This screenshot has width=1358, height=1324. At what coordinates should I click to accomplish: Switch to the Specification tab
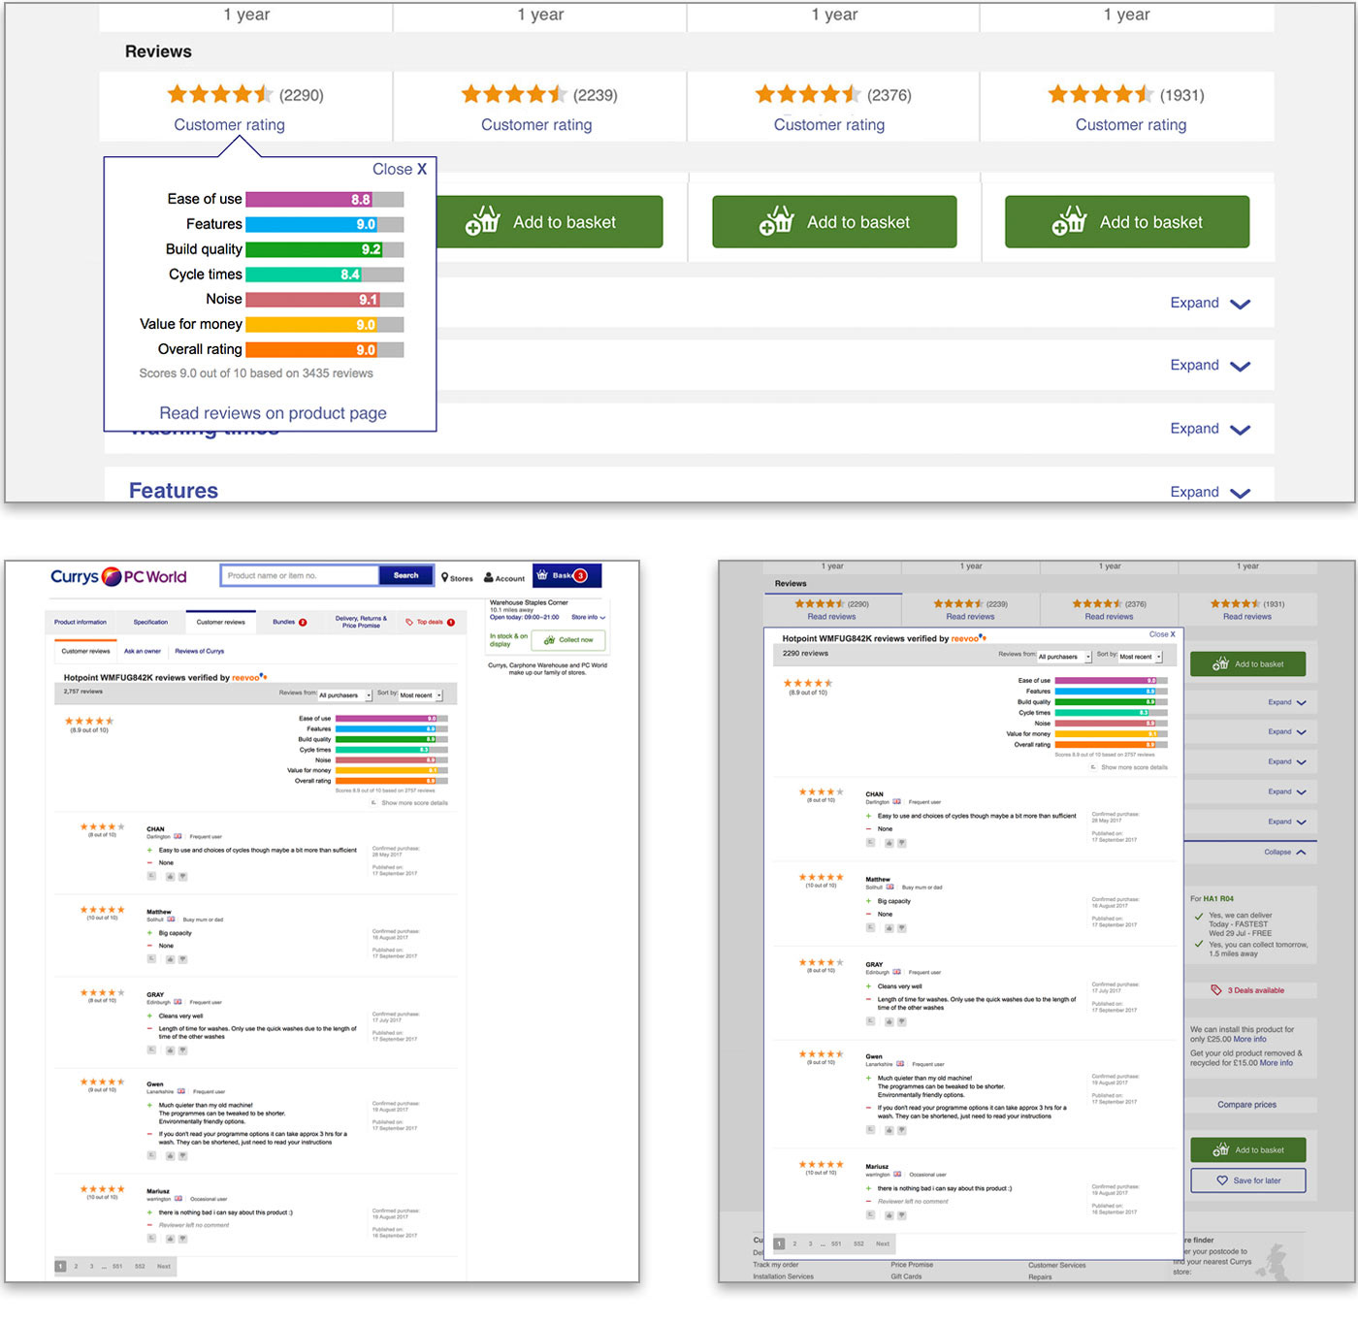tap(150, 622)
